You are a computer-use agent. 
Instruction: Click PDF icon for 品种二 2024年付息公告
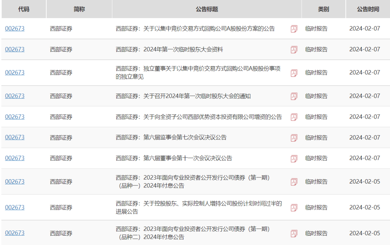coord(294,233)
